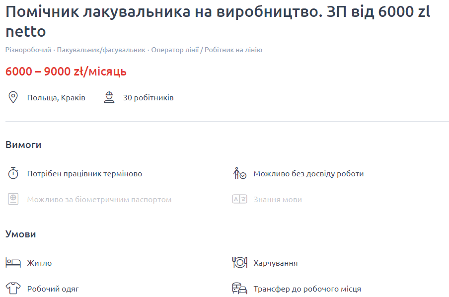This screenshot has width=449, height=297.
Task: Click the Польща, Краків location text
Action: [56, 97]
